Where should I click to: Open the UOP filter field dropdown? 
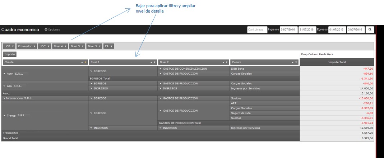click(x=9, y=46)
